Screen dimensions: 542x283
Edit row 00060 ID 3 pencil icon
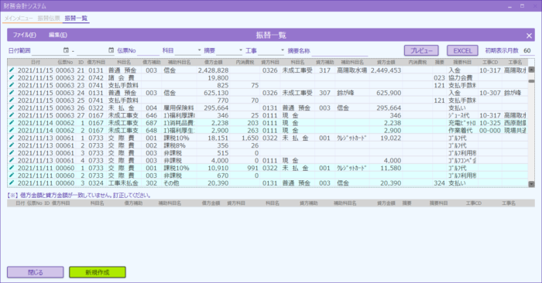tap(12, 183)
